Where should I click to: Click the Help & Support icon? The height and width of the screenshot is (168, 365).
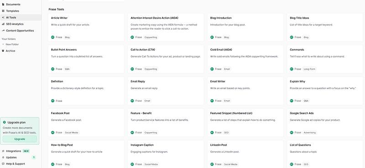(x=3, y=164)
